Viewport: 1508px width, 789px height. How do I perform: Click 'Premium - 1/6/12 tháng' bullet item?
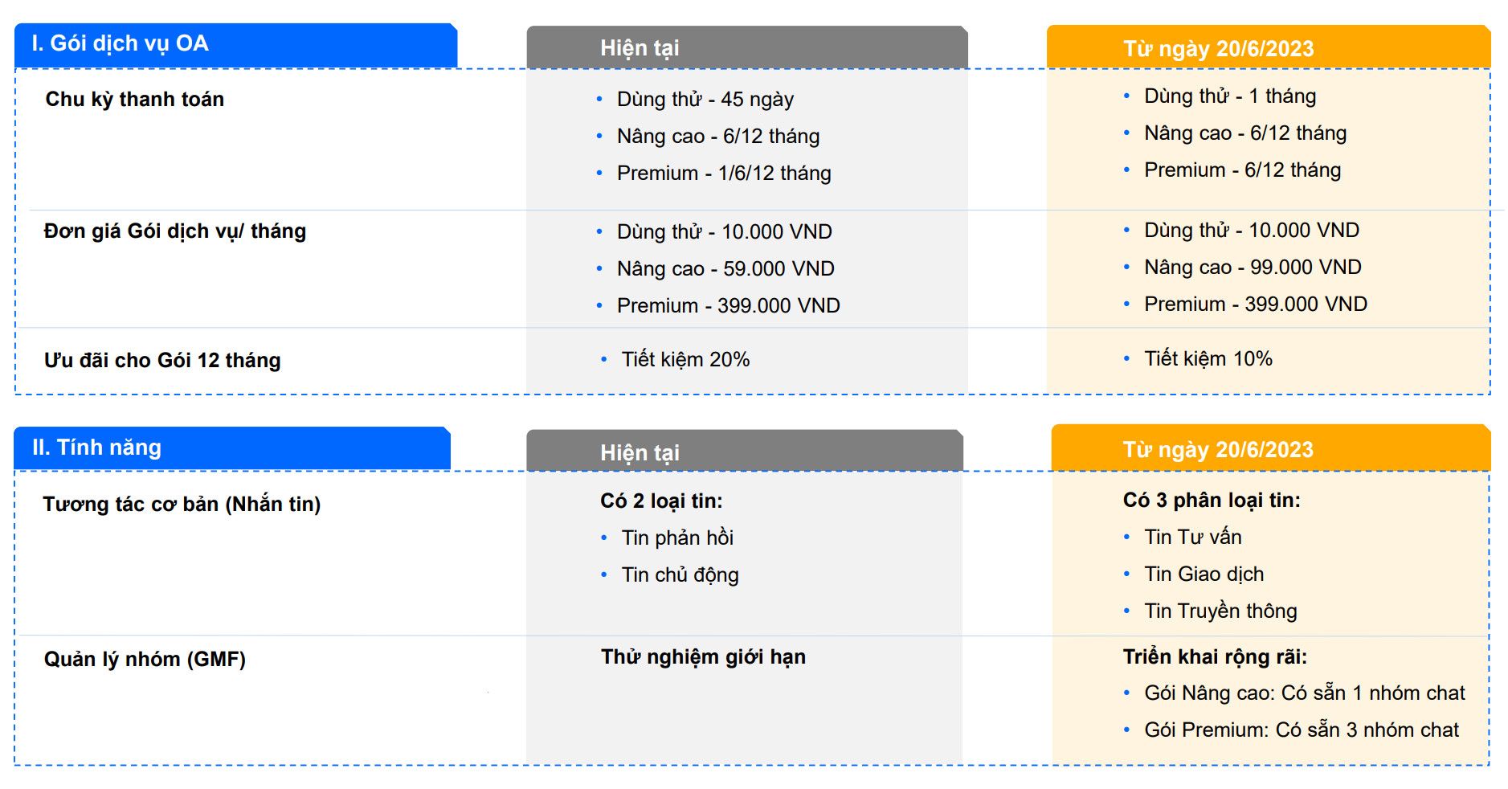tap(724, 174)
